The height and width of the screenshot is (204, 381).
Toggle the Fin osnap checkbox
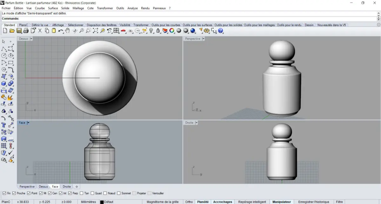click(x=4, y=193)
